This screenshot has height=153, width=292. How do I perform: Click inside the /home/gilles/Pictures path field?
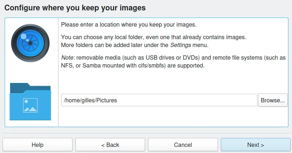(x=159, y=100)
